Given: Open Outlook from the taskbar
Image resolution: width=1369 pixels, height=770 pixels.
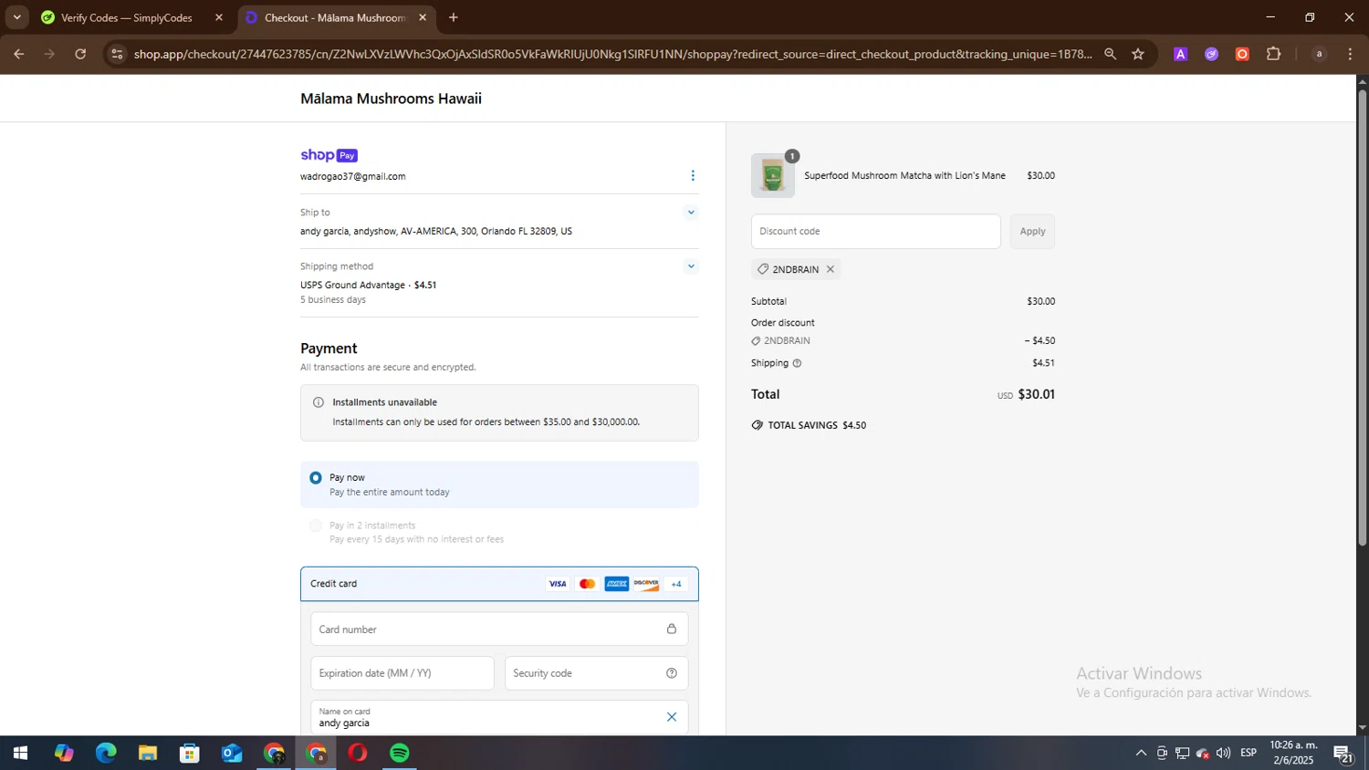Looking at the screenshot, I should (x=232, y=754).
